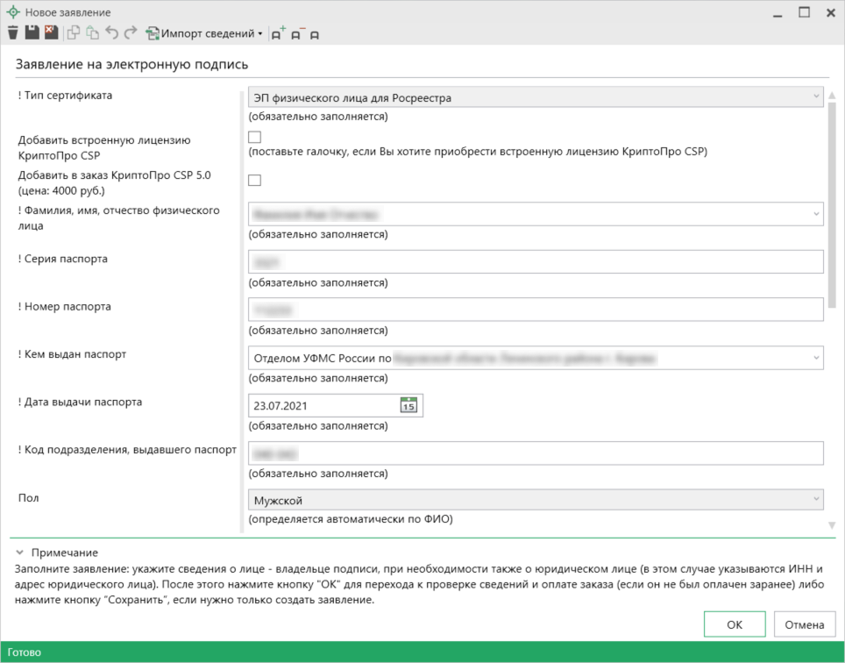Open the Тип сертификата dropdown
845x663 pixels.
(x=815, y=97)
